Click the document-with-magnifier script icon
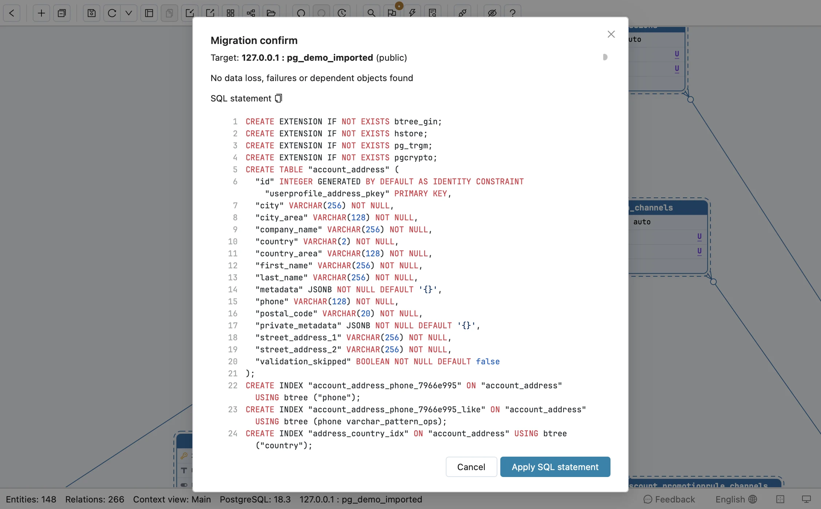Viewport: 821px width, 509px height. (433, 13)
